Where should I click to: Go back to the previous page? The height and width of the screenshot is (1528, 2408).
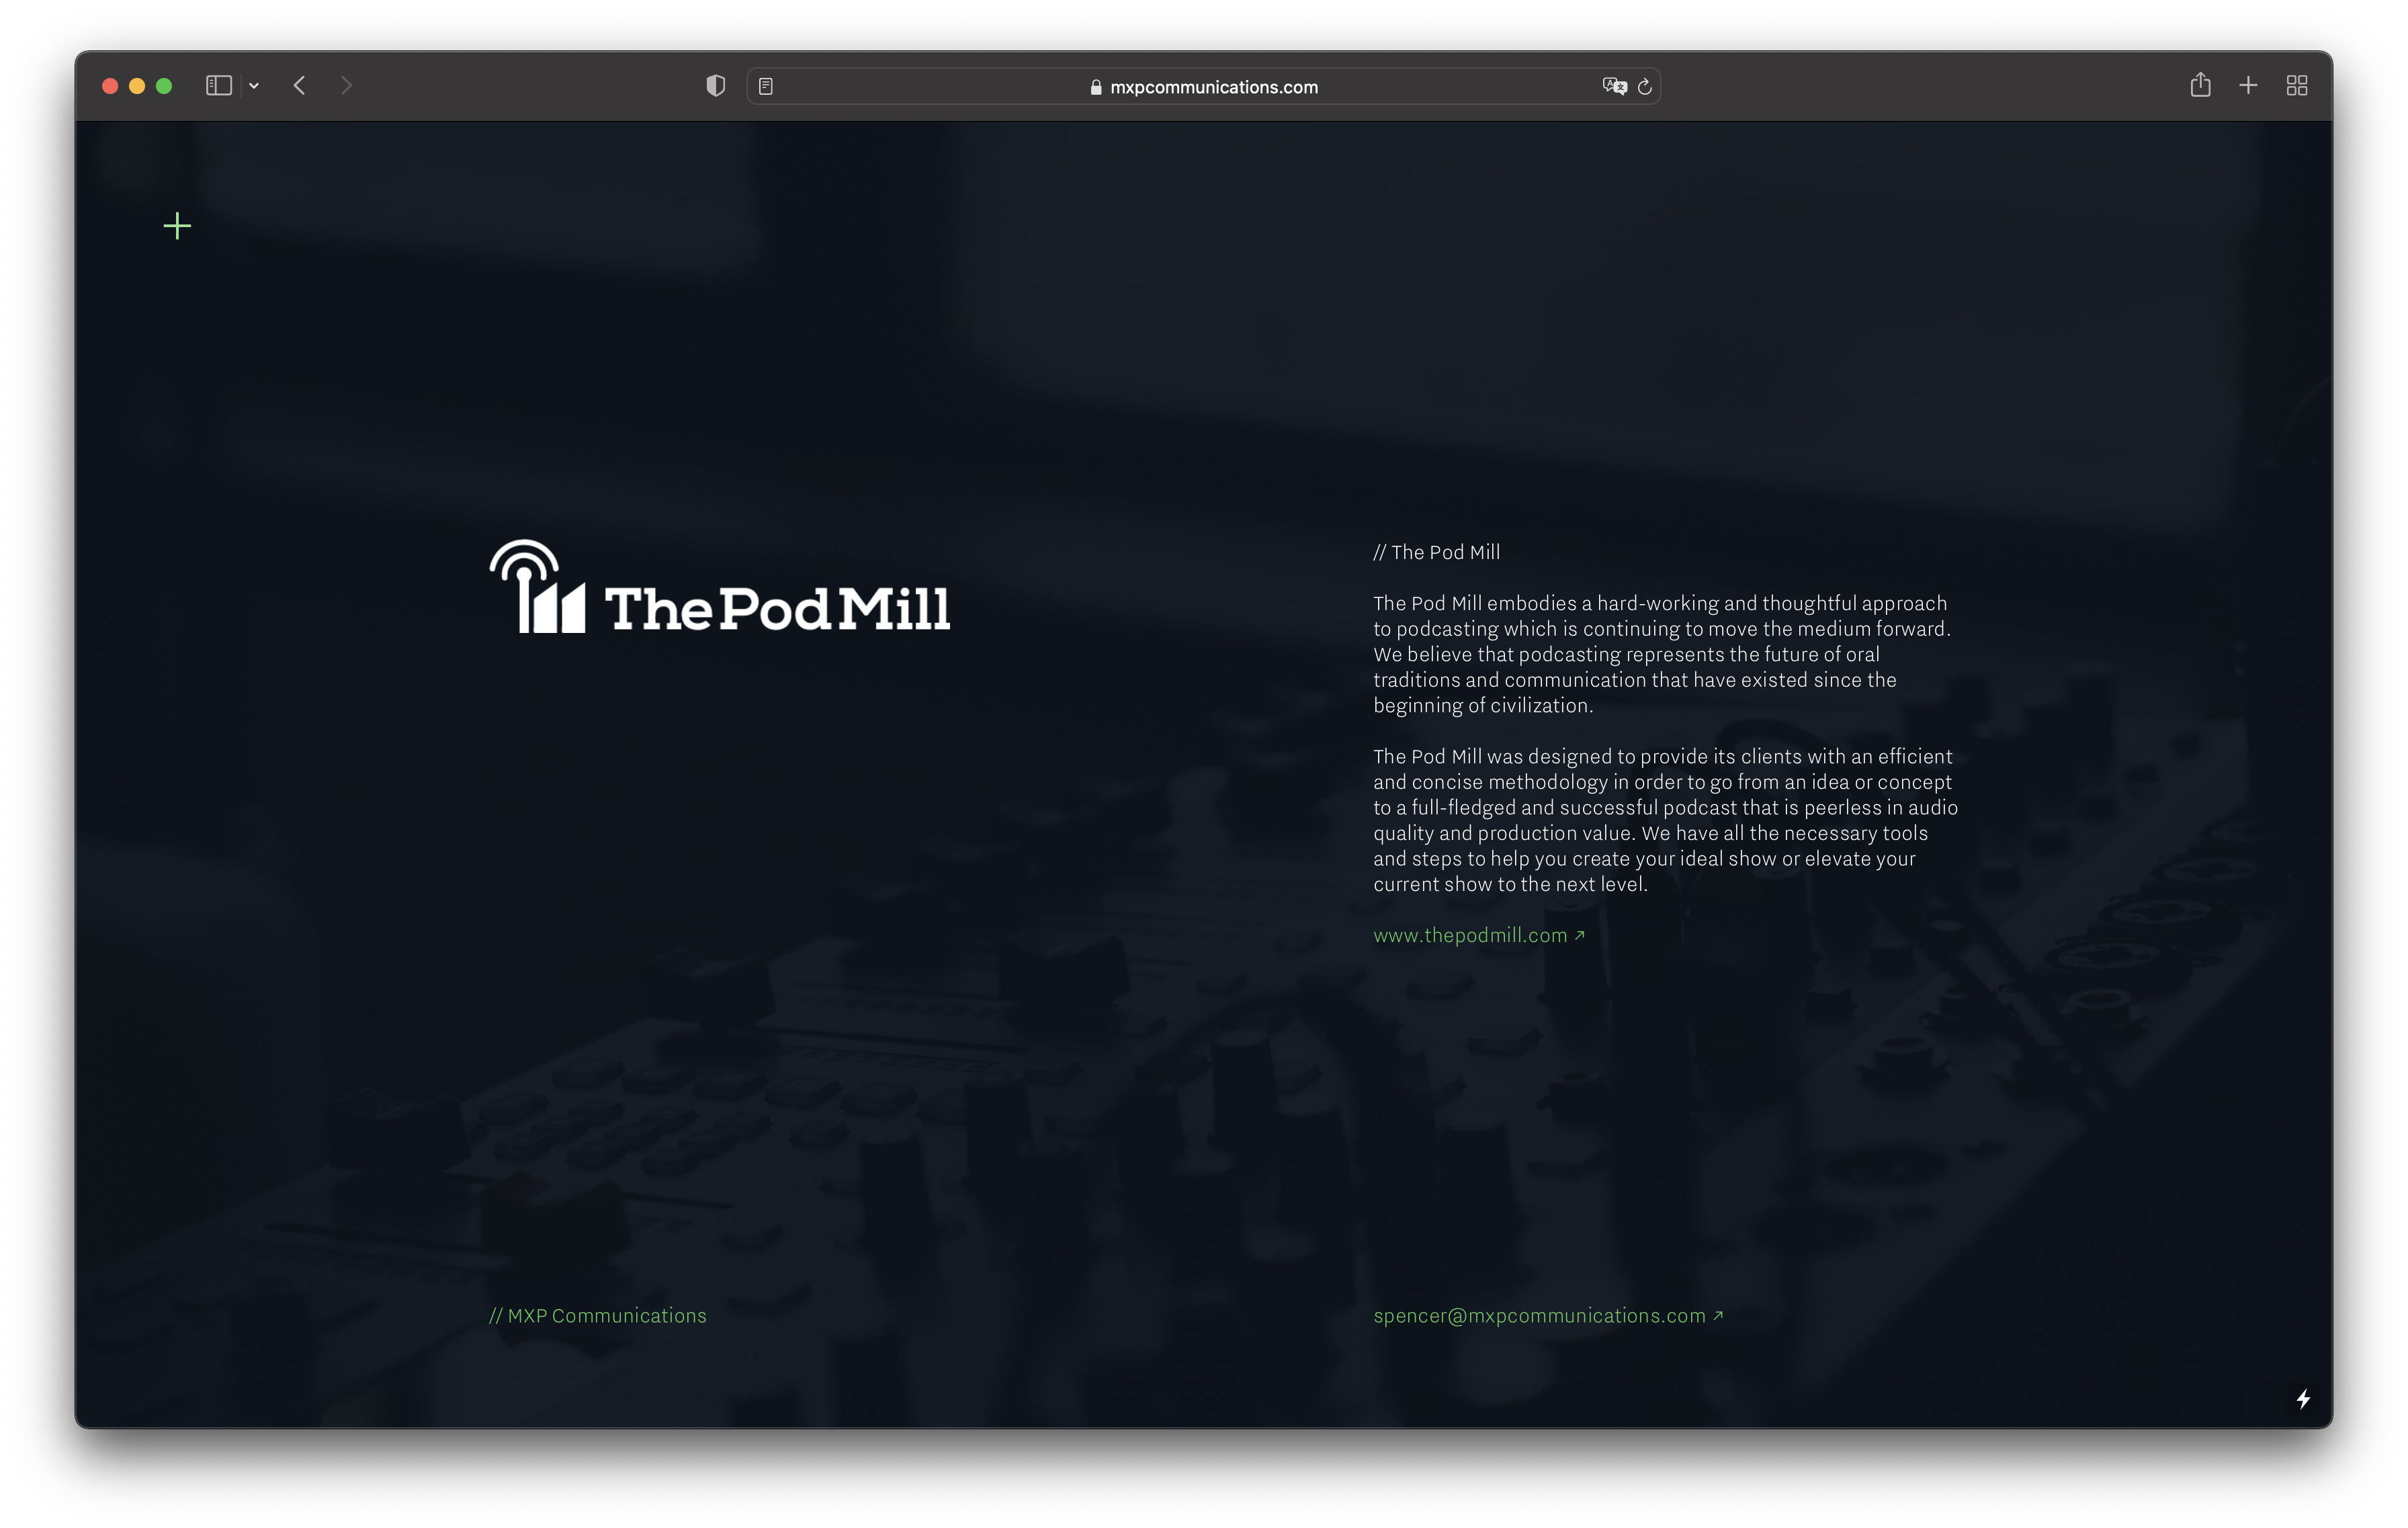(299, 86)
